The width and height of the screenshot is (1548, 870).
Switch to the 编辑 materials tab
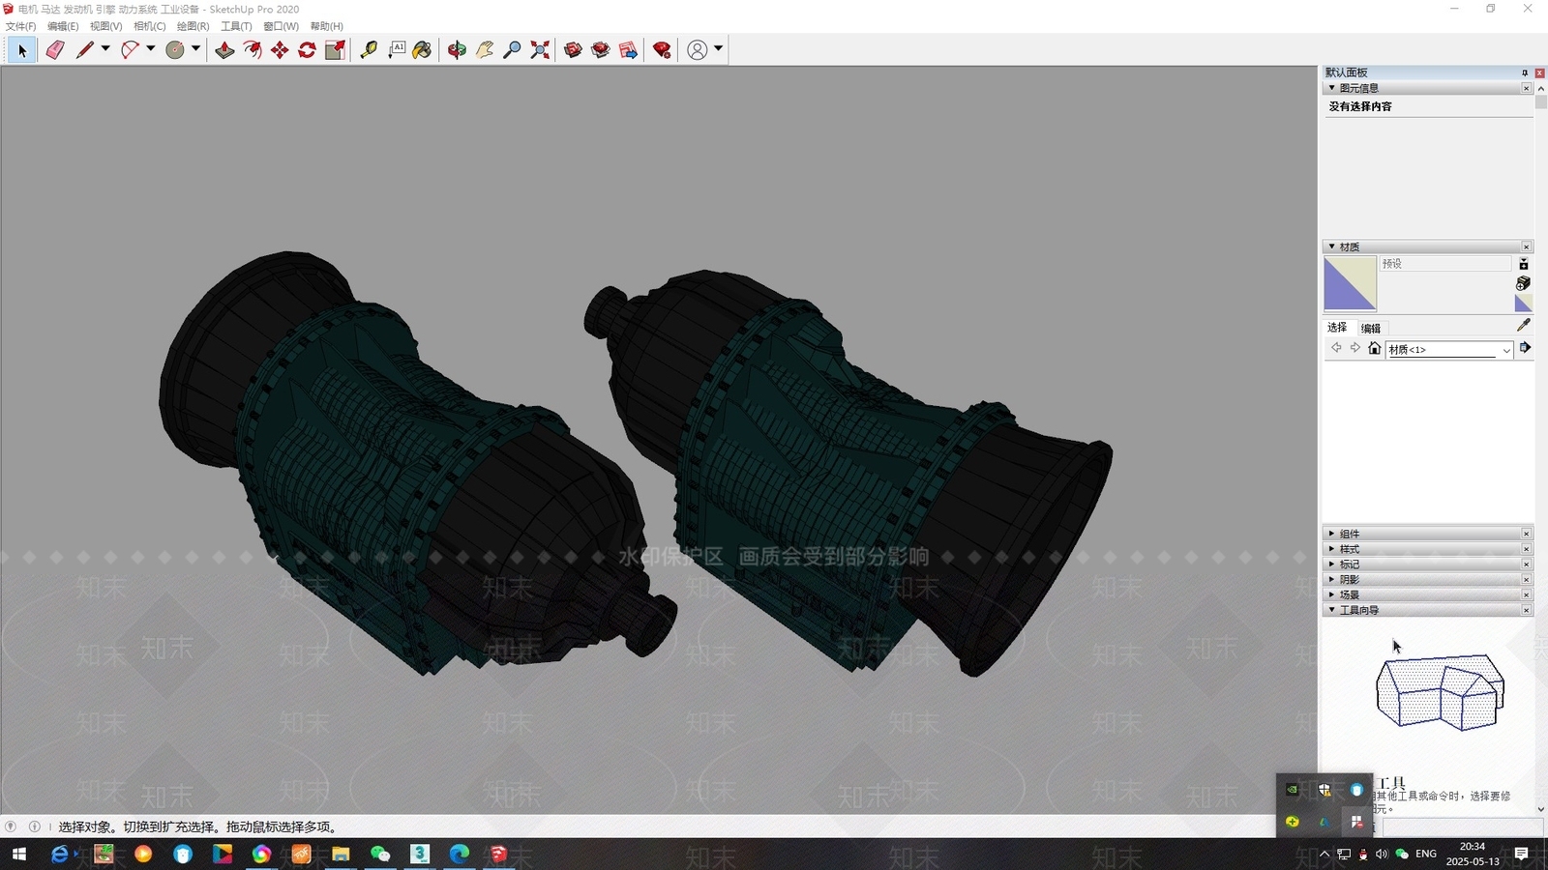[1371, 328]
